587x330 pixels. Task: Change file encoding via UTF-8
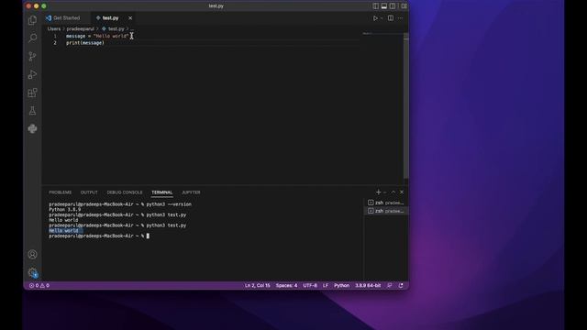click(310, 285)
